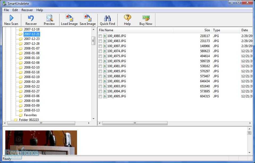Check the box for 100_4980.JPG
Screen dimensions: 255x163
point(100,36)
